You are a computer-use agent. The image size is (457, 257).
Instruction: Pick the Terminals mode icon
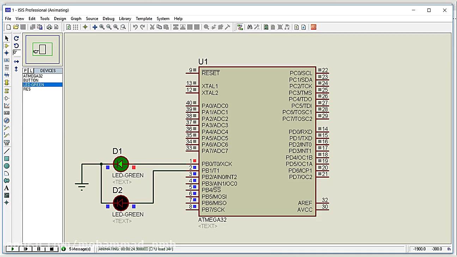[6, 91]
